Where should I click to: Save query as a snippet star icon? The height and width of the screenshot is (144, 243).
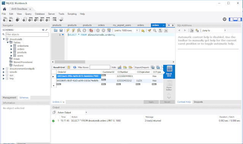[143, 30]
